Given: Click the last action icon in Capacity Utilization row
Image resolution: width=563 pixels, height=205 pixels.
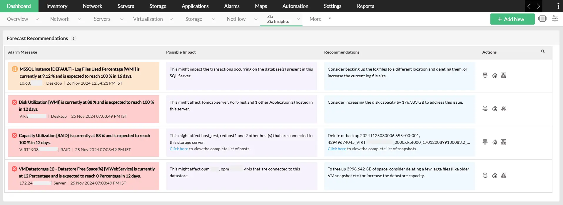Looking at the screenshot, I should point(503,142).
